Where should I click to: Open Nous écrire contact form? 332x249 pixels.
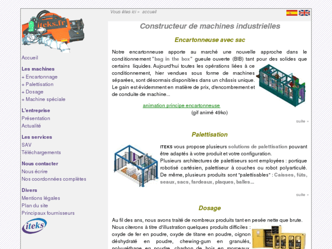35,171
